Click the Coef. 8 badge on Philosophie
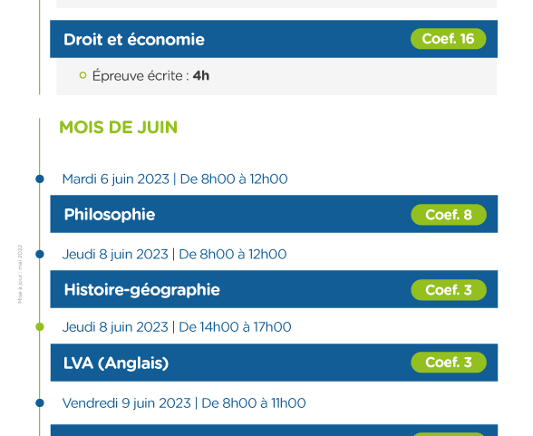The width and height of the screenshot is (533, 436). point(449,215)
